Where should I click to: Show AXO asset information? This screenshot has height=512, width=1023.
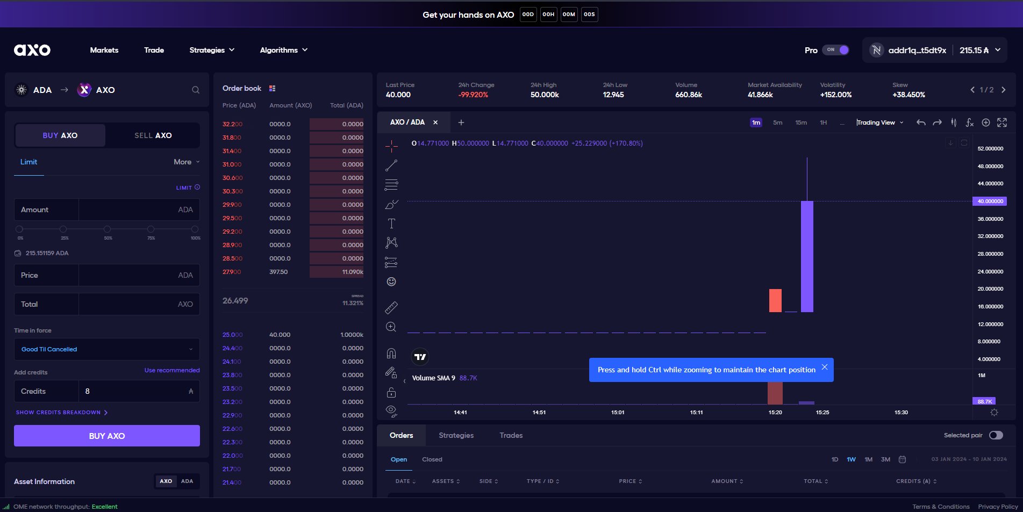pos(166,481)
